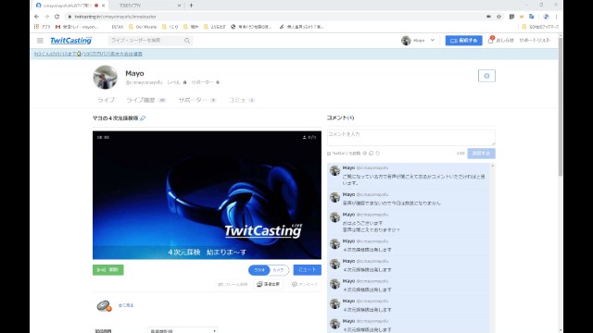Bookmark this page with the star icon
Image resolution: width=593 pixels, height=333 pixels.
498,17
